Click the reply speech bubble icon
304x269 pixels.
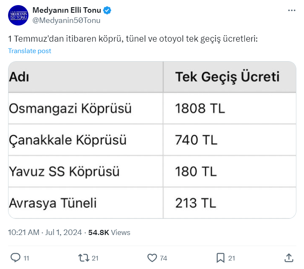(x=15, y=258)
